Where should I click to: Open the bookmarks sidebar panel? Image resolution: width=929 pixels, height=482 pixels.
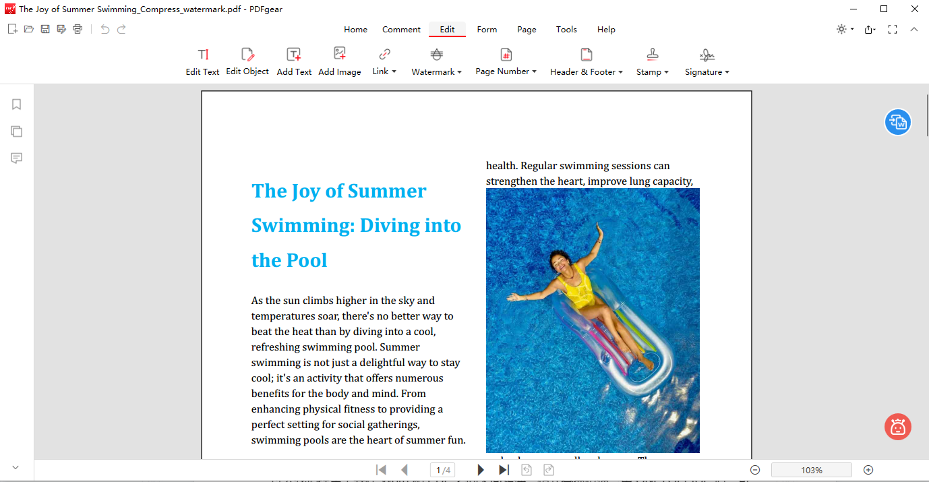point(17,104)
